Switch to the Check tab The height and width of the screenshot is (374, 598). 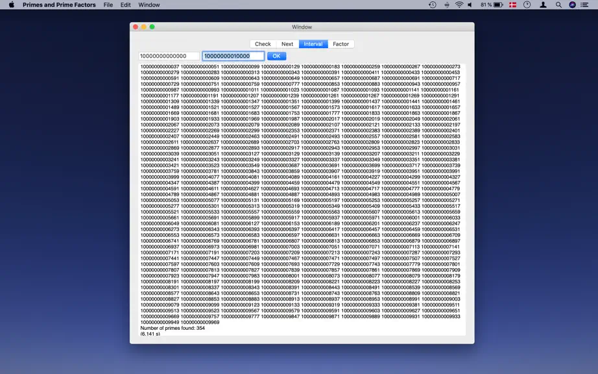click(x=263, y=44)
